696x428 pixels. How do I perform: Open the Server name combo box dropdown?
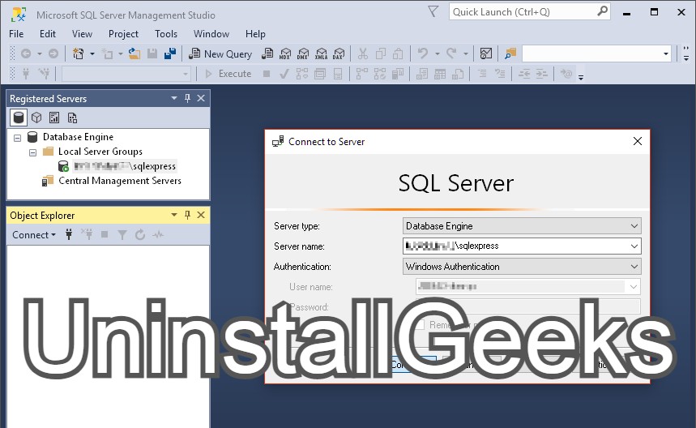pos(634,246)
